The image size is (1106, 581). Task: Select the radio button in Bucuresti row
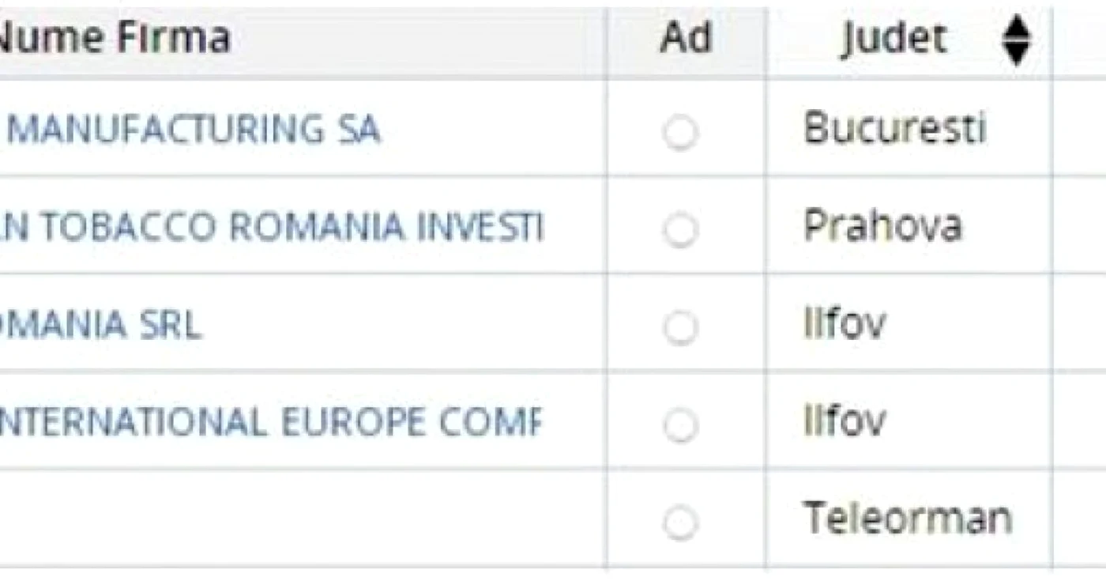tap(680, 132)
